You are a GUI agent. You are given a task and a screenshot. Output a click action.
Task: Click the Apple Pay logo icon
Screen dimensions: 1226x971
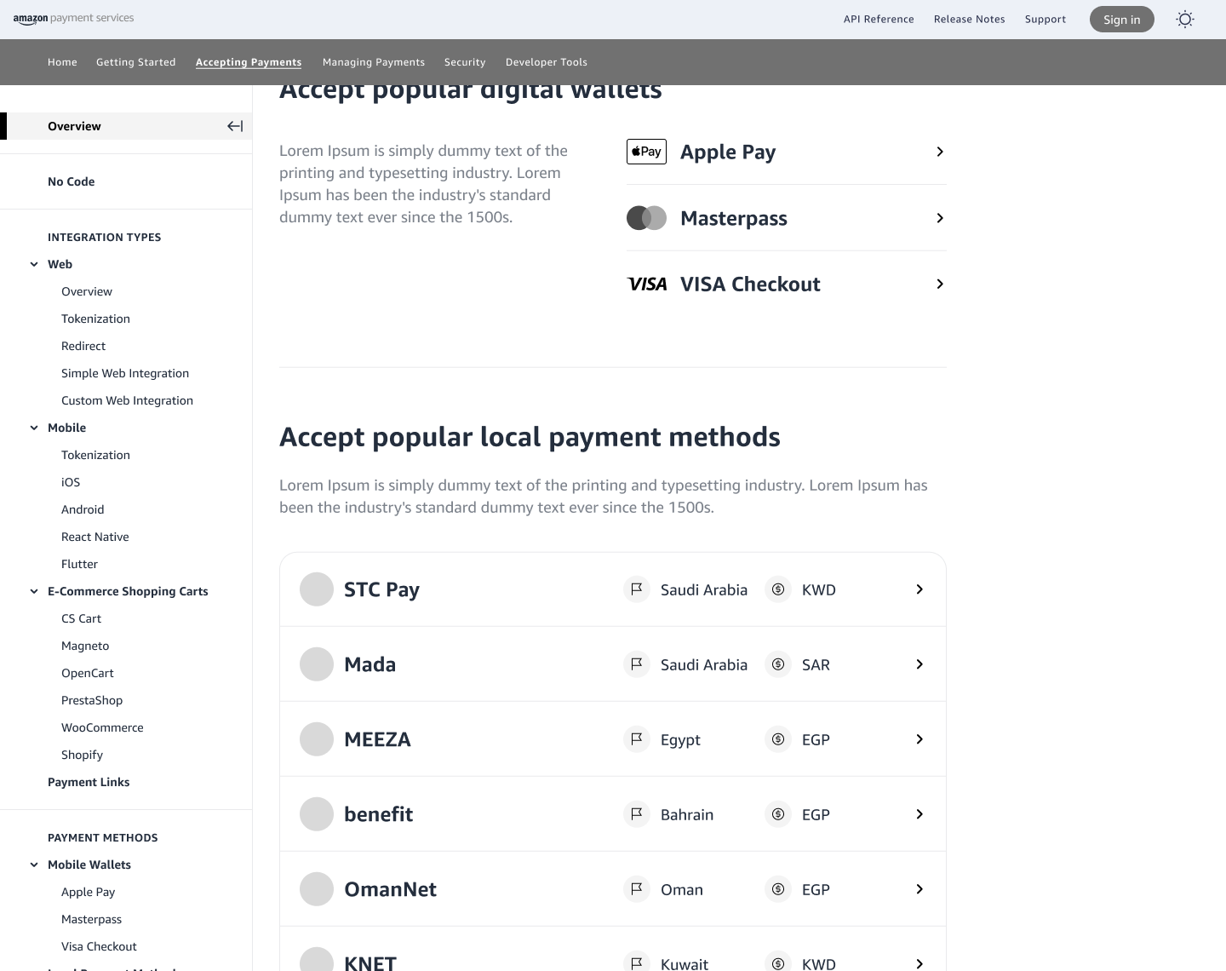(646, 152)
